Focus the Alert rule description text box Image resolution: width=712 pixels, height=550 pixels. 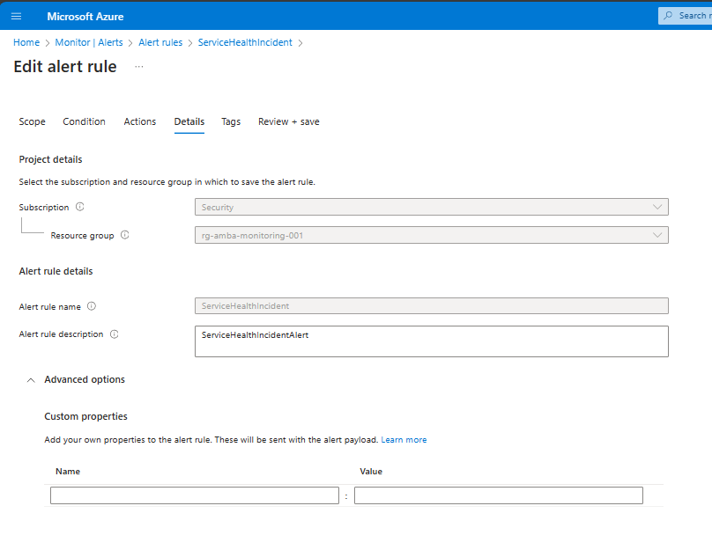pyautogui.click(x=432, y=341)
